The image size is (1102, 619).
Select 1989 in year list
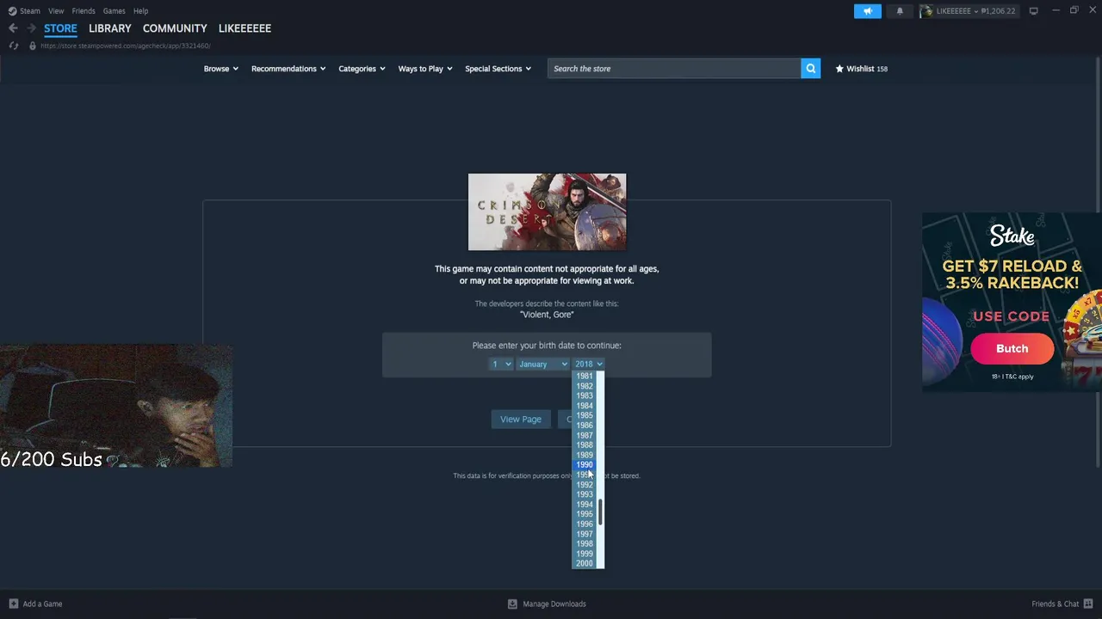click(585, 456)
